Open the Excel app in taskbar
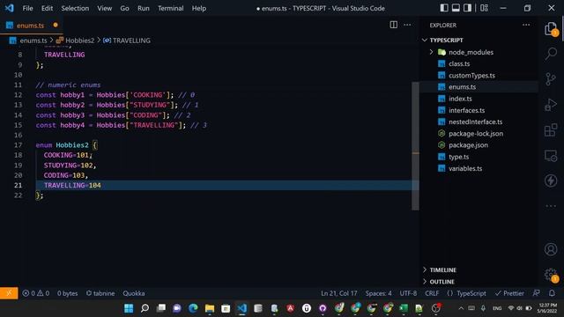564x317 pixels. click(x=404, y=308)
